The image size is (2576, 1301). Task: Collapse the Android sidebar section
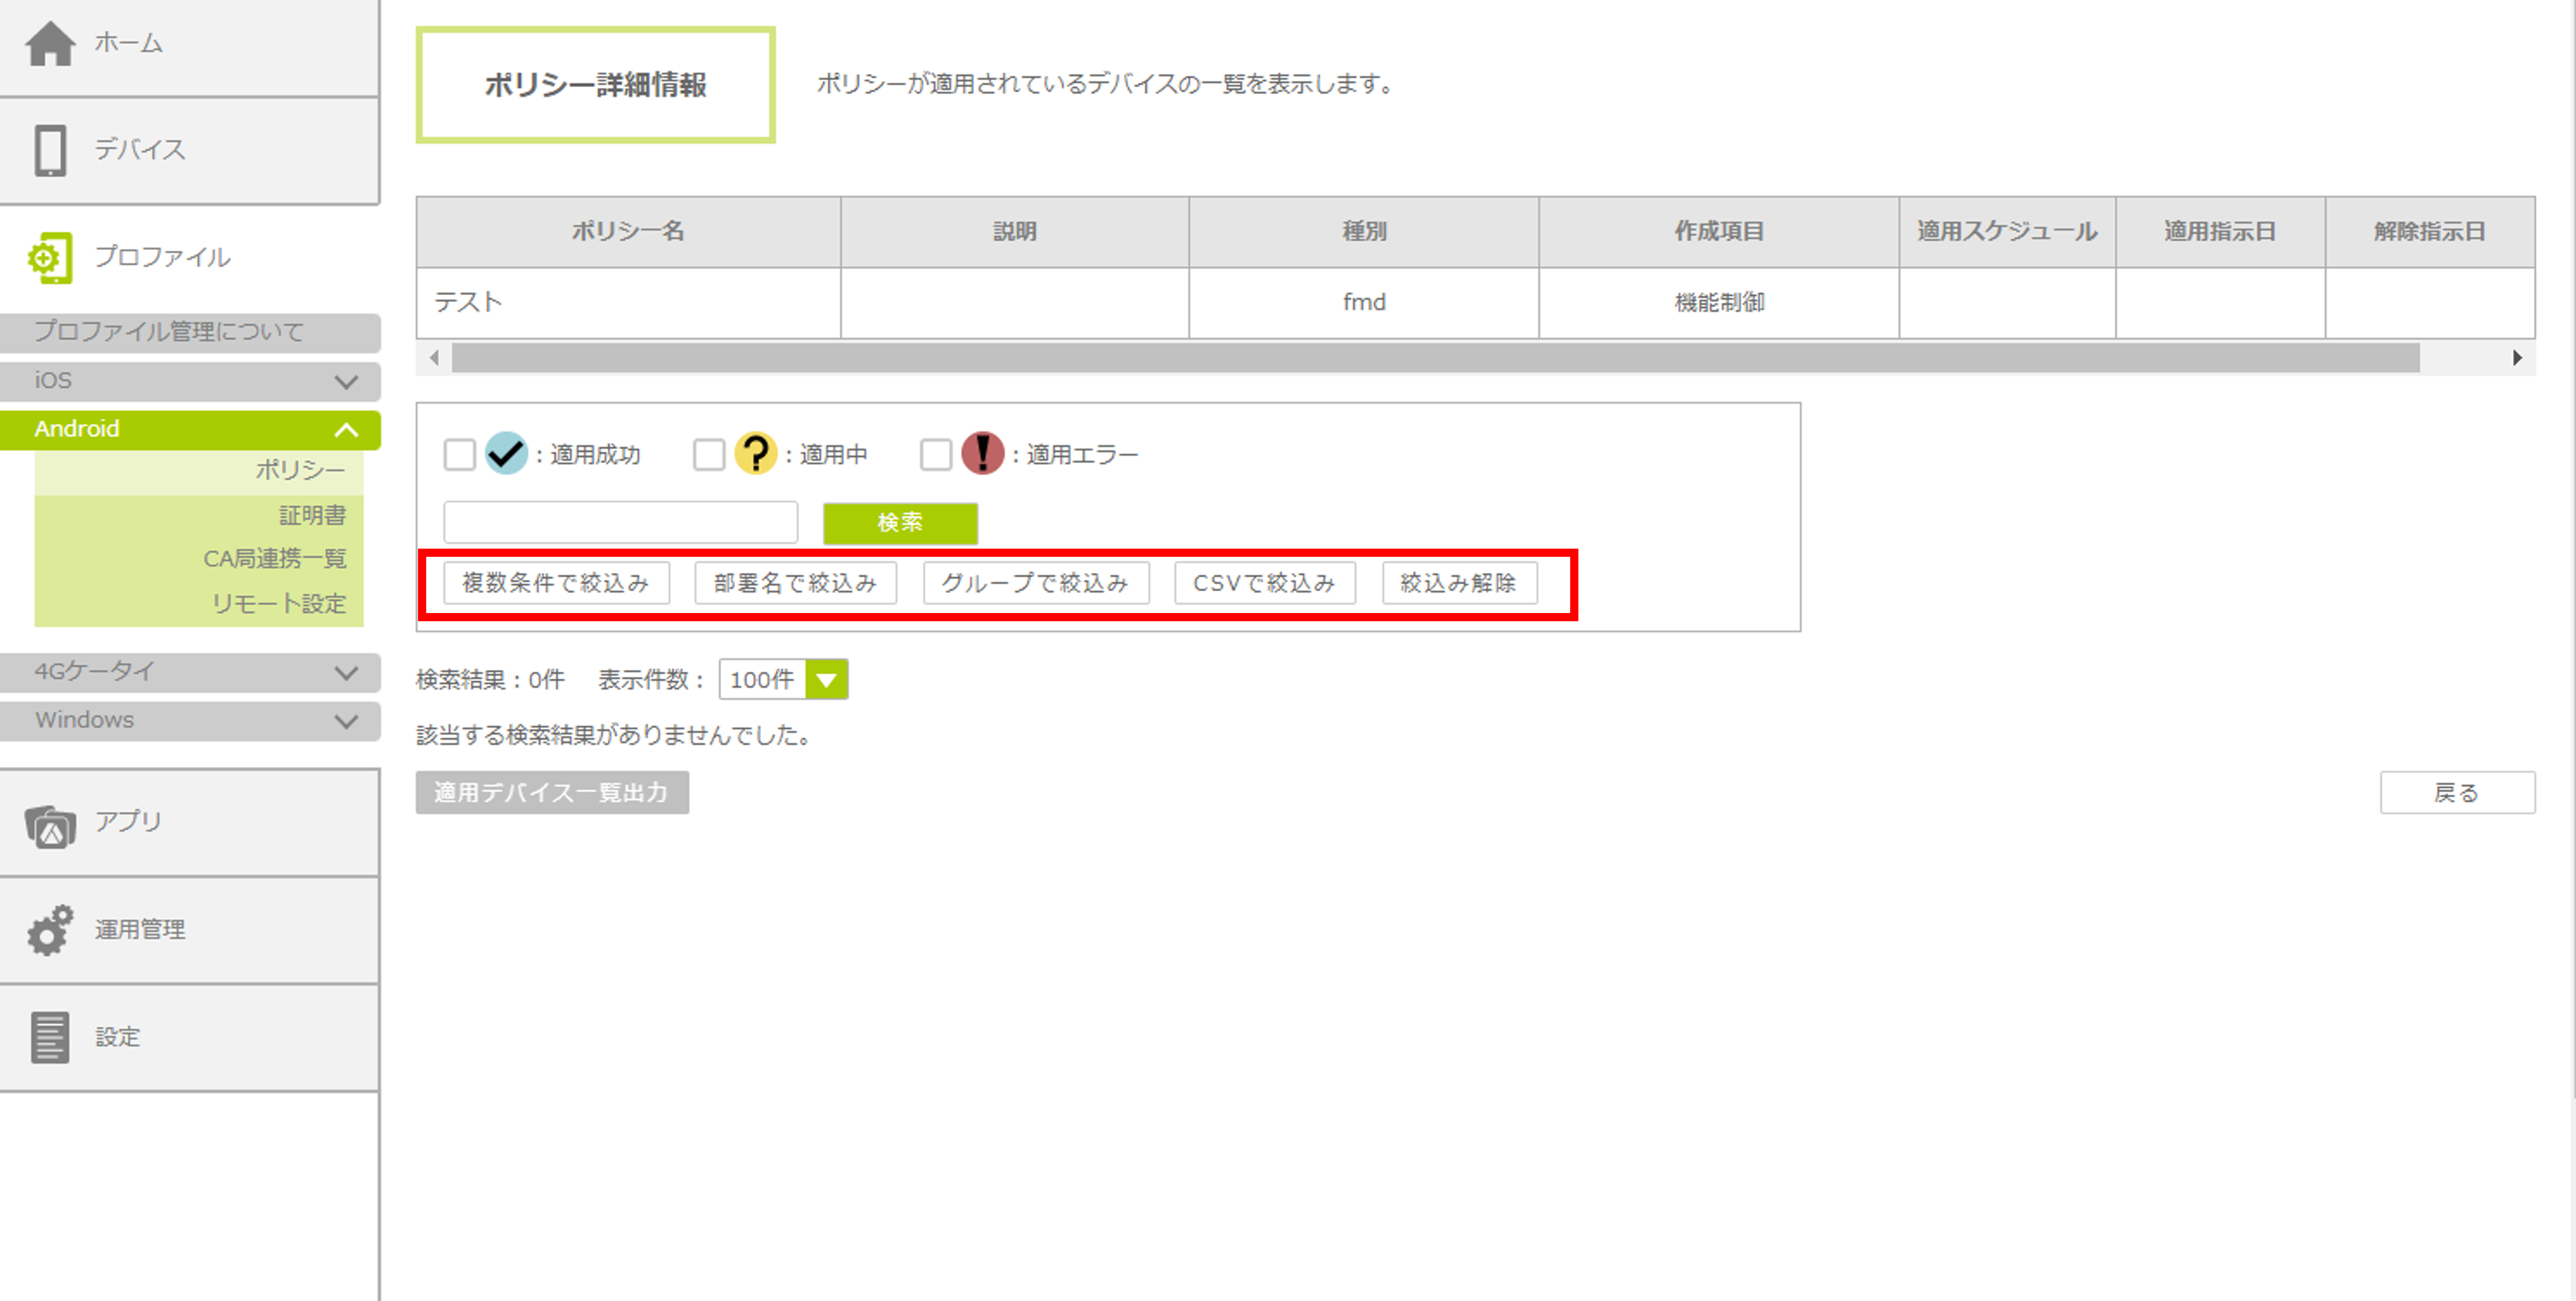346,429
